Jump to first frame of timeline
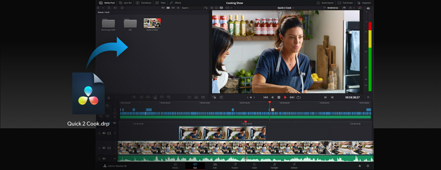The image size is (441, 170). (x=265, y=97)
